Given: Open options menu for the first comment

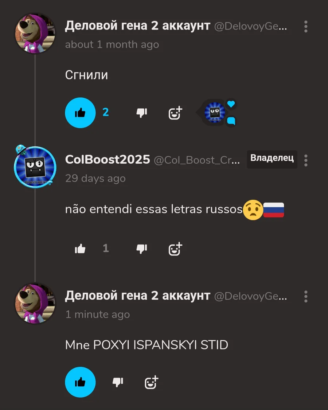Looking at the screenshot, I should 305,26.
